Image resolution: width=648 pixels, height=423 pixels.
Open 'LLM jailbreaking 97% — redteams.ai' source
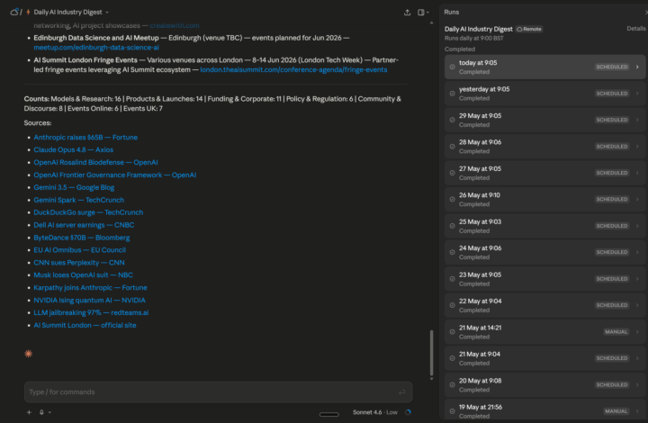[91, 312]
